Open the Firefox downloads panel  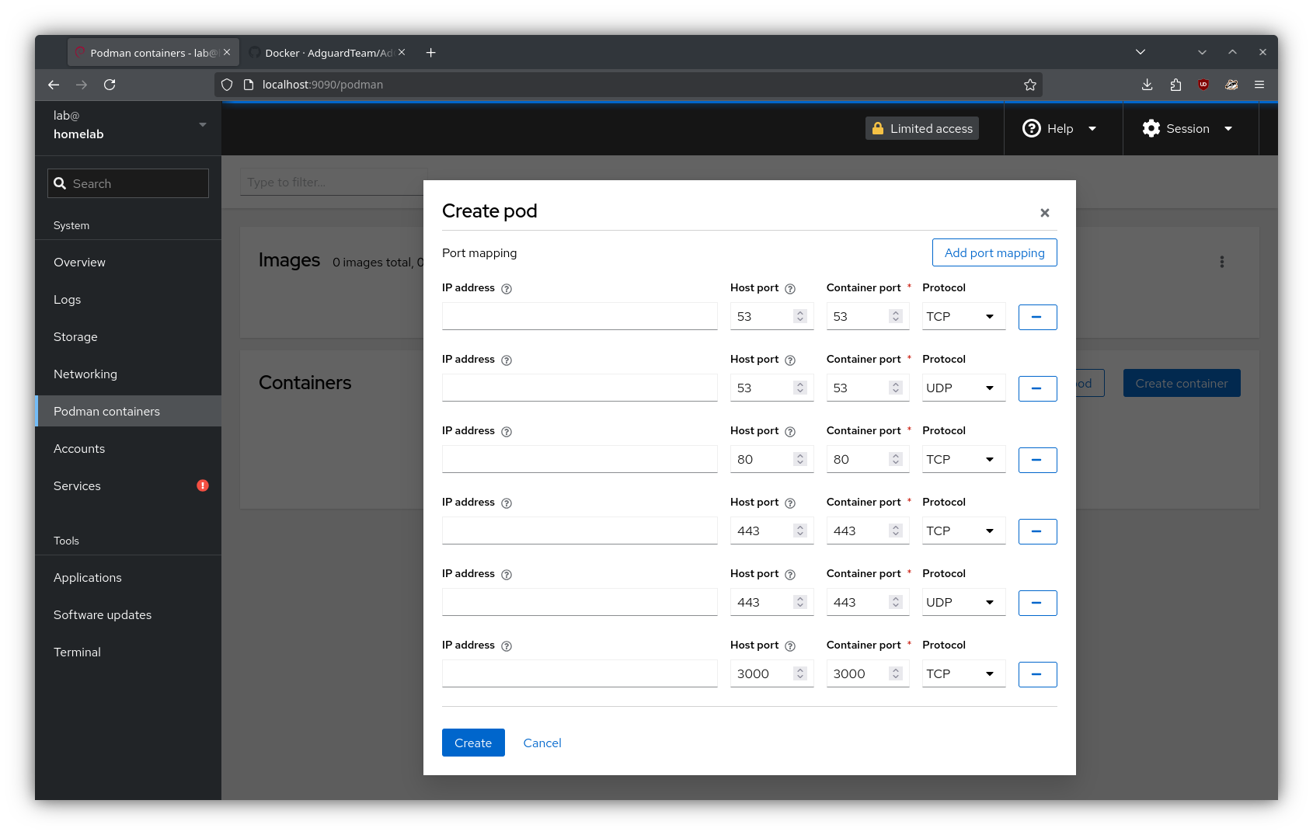[1147, 85]
